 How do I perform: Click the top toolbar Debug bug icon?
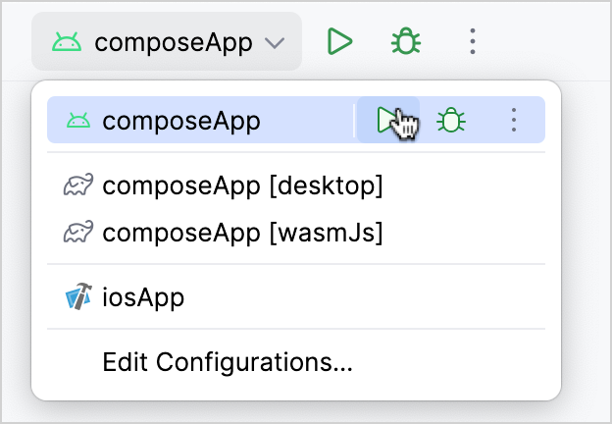pos(404,41)
